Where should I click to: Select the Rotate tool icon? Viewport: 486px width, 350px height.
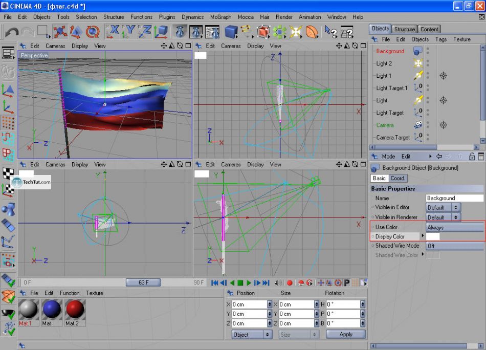point(93,32)
